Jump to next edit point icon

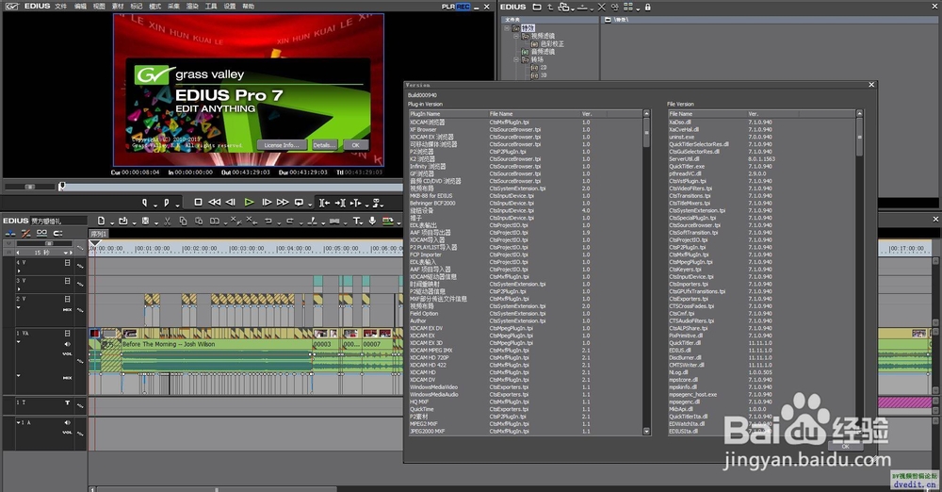(339, 203)
